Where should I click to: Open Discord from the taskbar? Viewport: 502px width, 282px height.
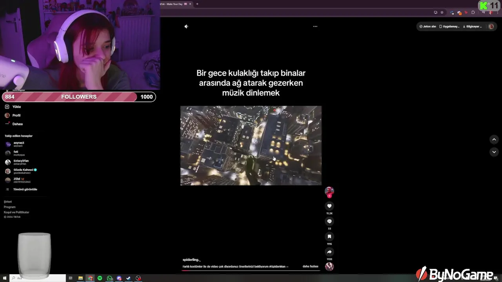click(119, 278)
